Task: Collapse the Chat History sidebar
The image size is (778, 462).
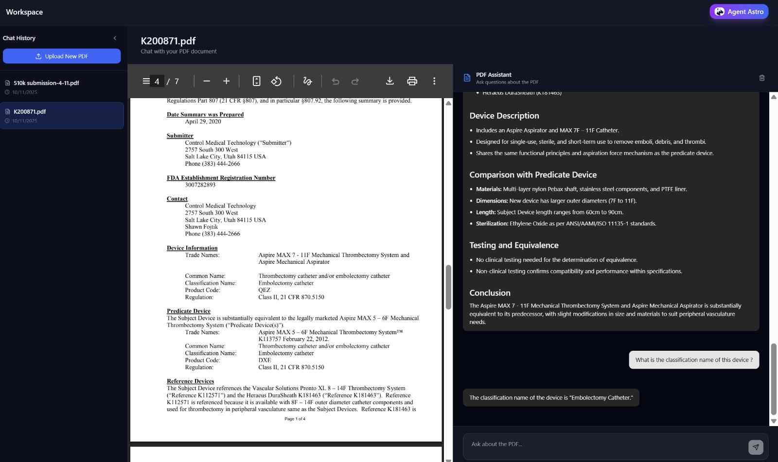Action: 115,38
